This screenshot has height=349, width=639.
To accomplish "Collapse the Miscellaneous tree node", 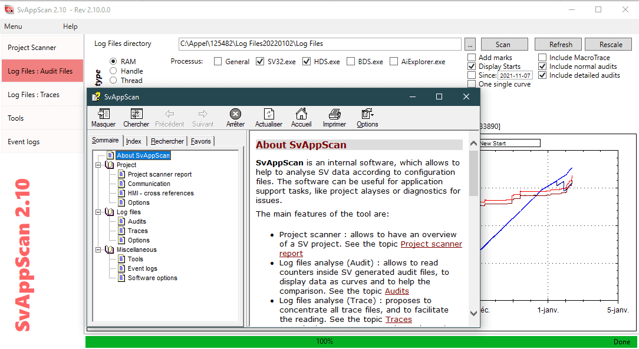I will (98, 250).
